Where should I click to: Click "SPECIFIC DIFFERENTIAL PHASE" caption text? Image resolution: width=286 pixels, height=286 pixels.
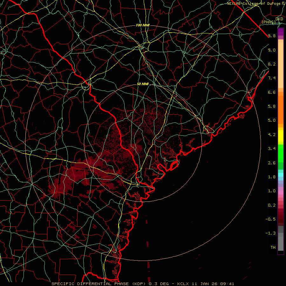coord(90,284)
